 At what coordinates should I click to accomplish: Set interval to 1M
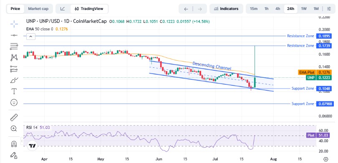(x=316, y=9)
